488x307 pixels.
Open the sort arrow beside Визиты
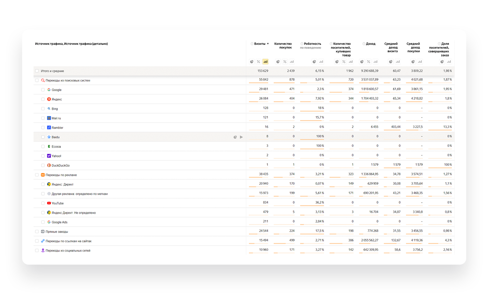268,44
